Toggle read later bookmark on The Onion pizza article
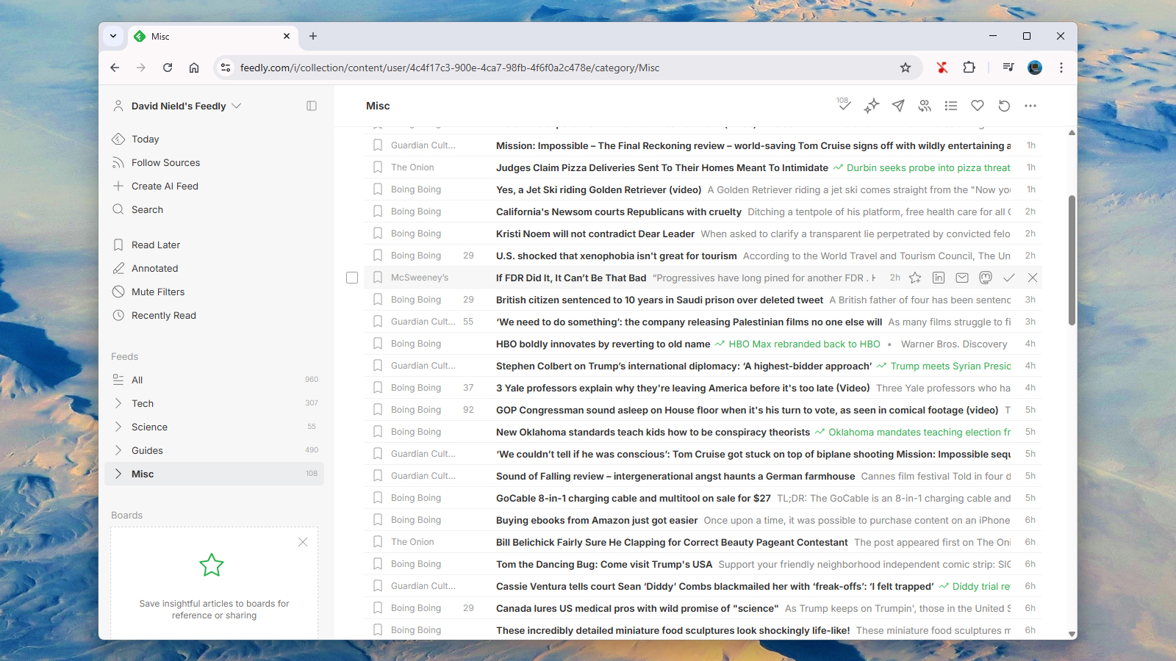This screenshot has width=1176, height=661. pos(378,167)
